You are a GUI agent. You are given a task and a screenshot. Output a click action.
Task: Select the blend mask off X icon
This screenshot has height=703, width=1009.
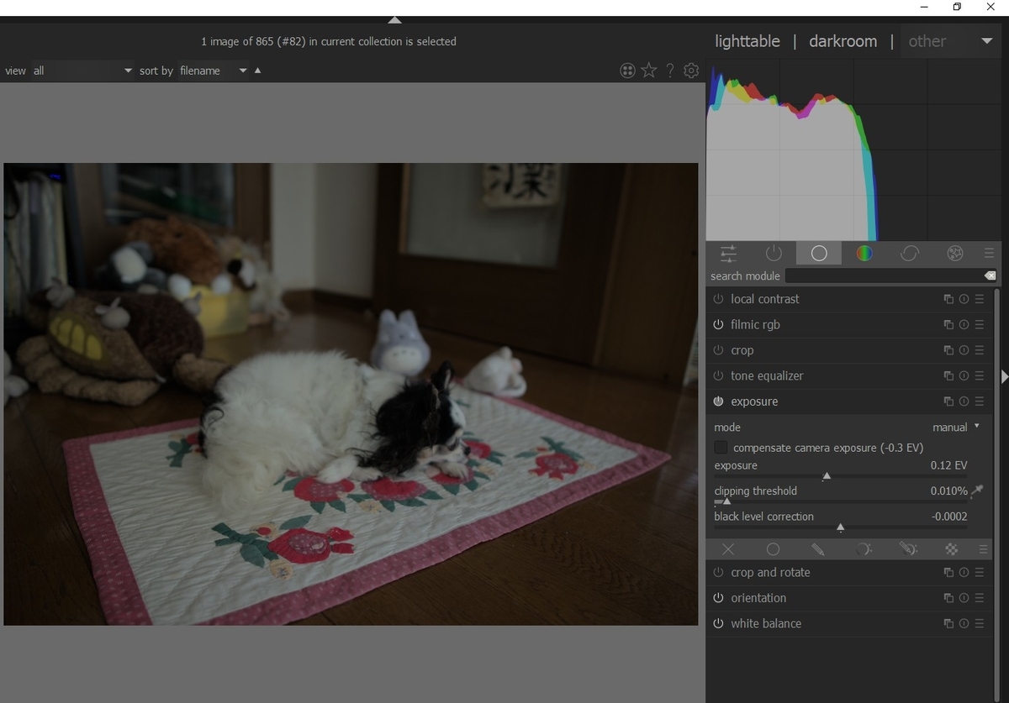[728, 549]
